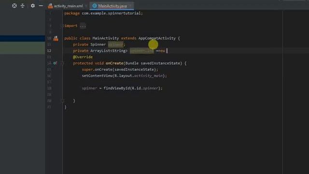
Task: Close the MainActivity.java tab
Action: (130, 6)
